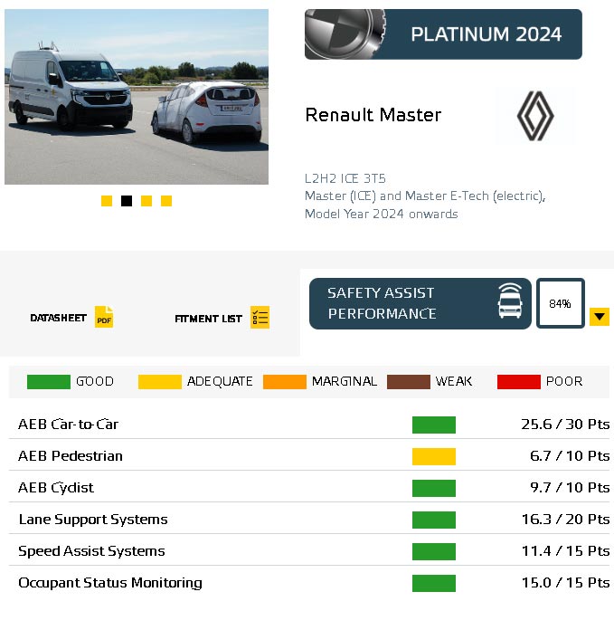Click the green GOOD legend swatch
This screenshot has height=630, width=614.
[49, 381]
